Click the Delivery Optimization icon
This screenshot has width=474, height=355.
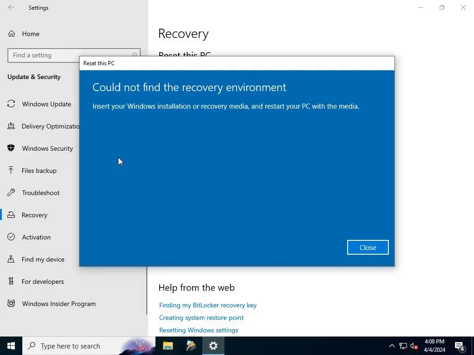click(11, 126)
